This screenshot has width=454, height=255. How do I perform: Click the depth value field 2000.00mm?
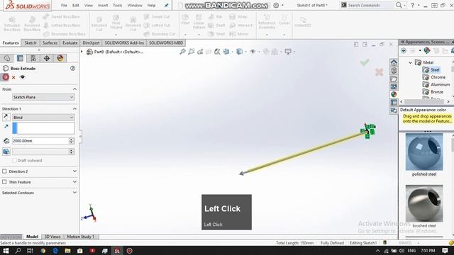(40, 141)
